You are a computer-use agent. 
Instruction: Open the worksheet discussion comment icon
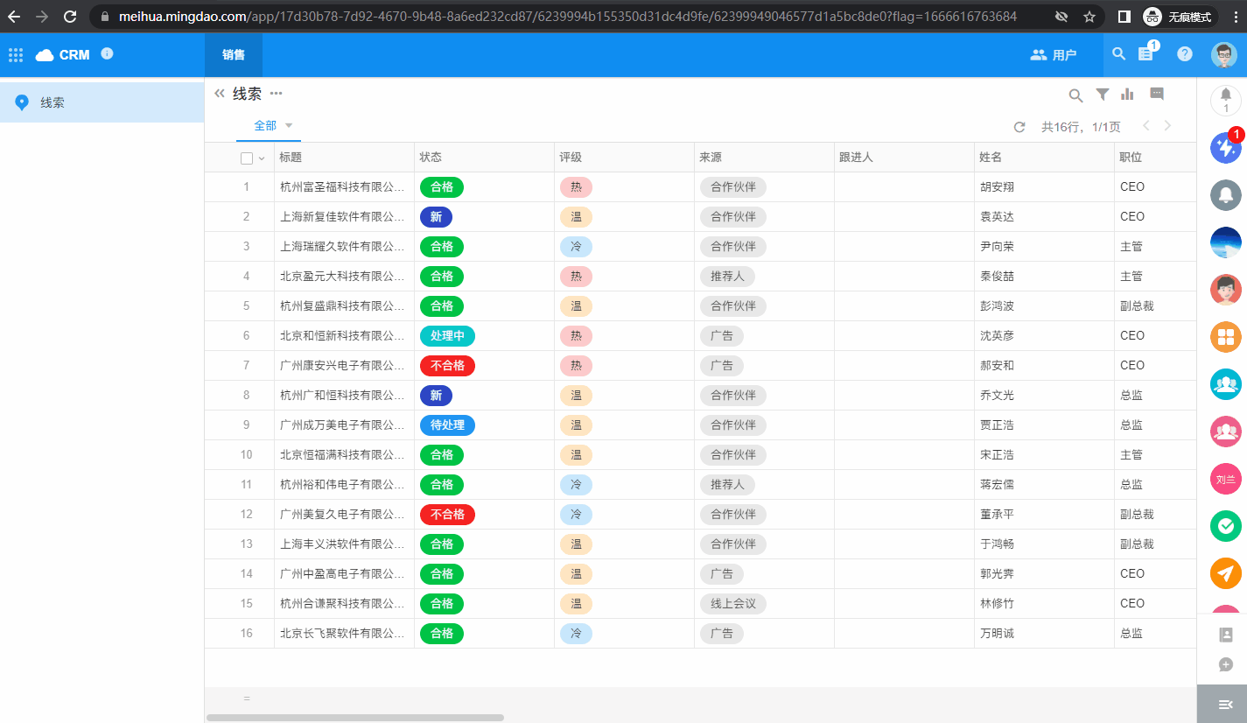[1156, 95]
